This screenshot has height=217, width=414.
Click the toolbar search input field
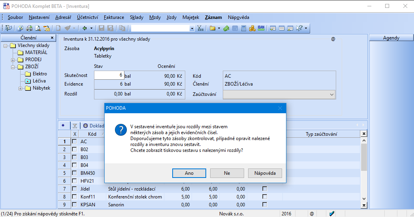click(x=160, y=28)
